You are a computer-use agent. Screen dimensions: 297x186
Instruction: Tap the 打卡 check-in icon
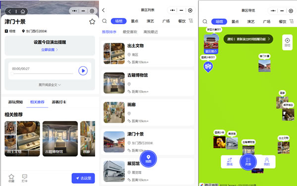(x=24, y=178)
